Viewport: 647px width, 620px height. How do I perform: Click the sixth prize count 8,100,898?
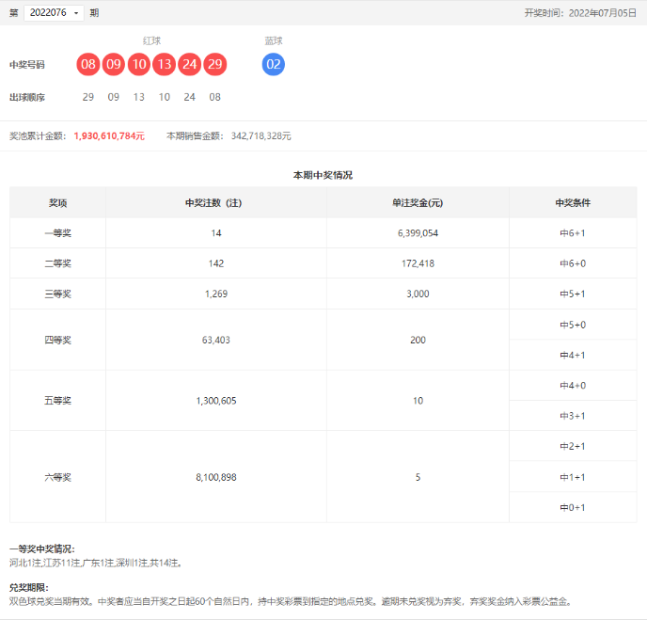click(216, 478)
